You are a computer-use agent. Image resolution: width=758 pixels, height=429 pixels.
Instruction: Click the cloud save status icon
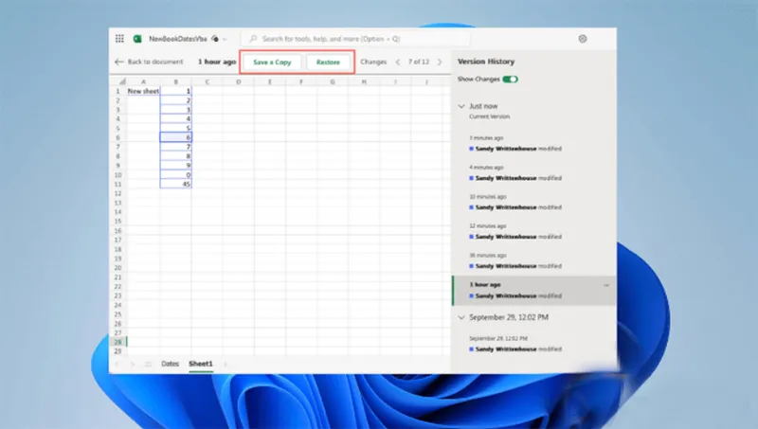click(215, 39)
